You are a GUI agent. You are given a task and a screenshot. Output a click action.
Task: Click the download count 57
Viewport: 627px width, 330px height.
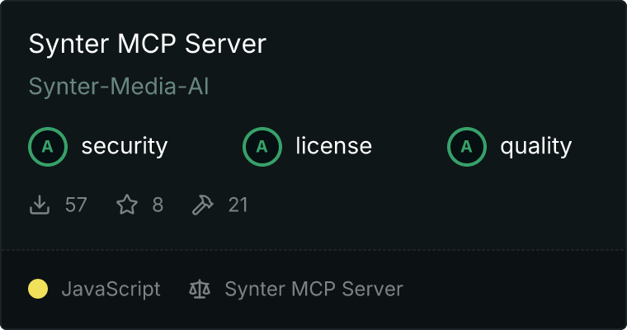point(76,205)
